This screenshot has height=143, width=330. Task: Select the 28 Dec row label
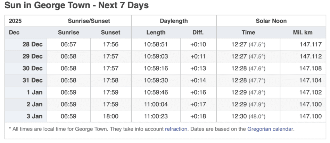pos(32,44)
